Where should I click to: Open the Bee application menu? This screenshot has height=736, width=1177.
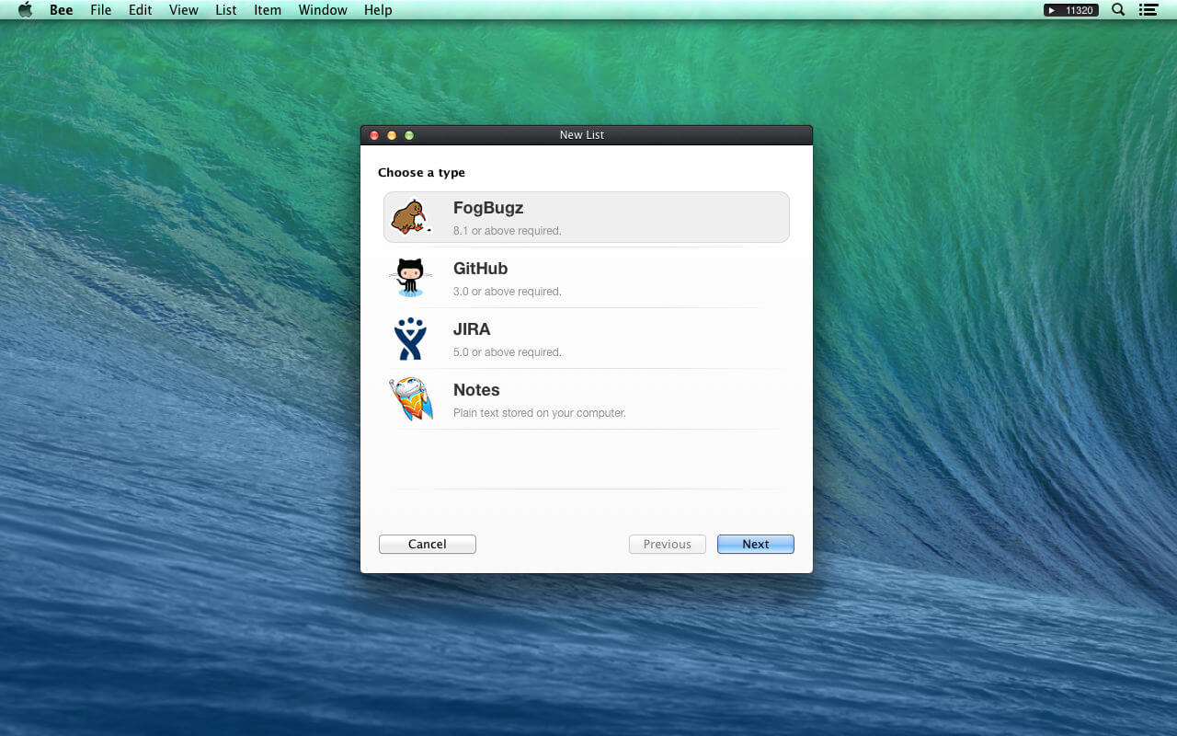click(x=62, y=9)
